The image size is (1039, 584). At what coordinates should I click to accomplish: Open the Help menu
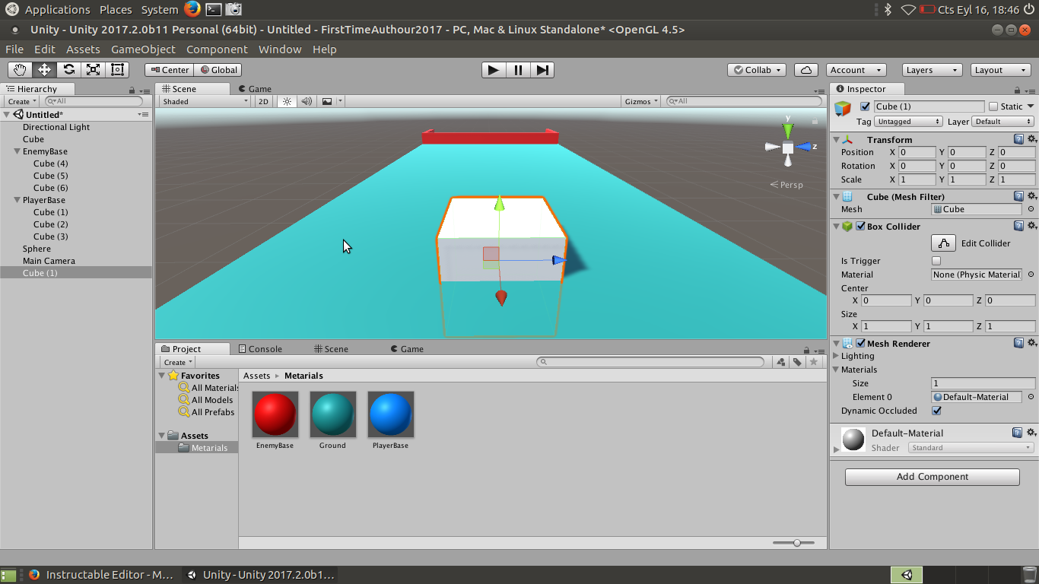tap(324, 49)
